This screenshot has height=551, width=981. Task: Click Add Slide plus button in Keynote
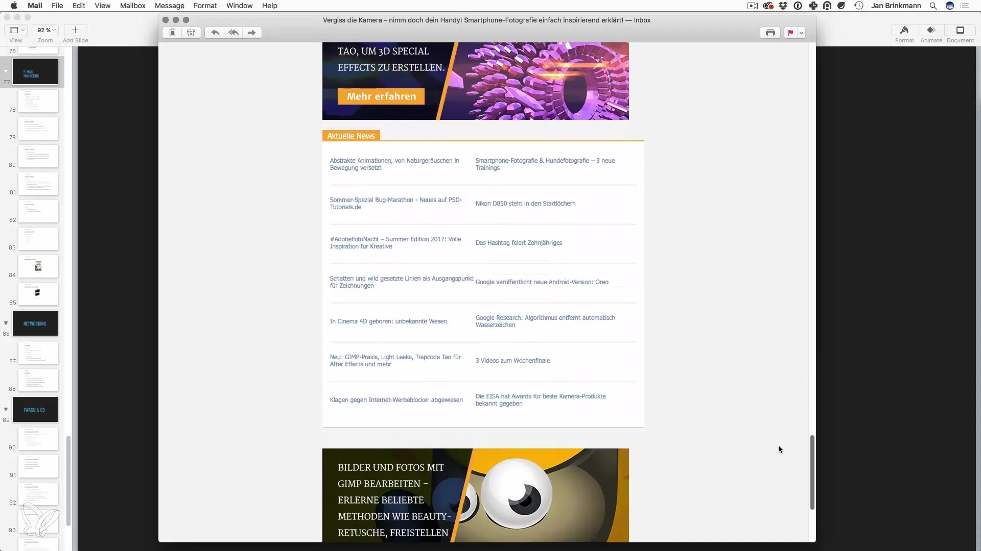click(x=75, y=30)
